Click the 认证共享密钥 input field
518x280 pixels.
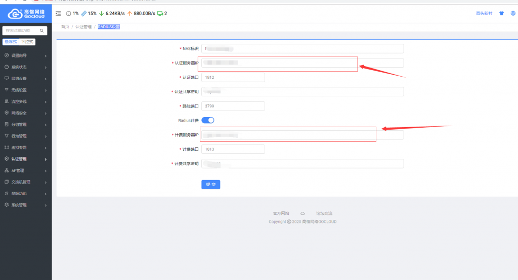click(x=303, y=92)
